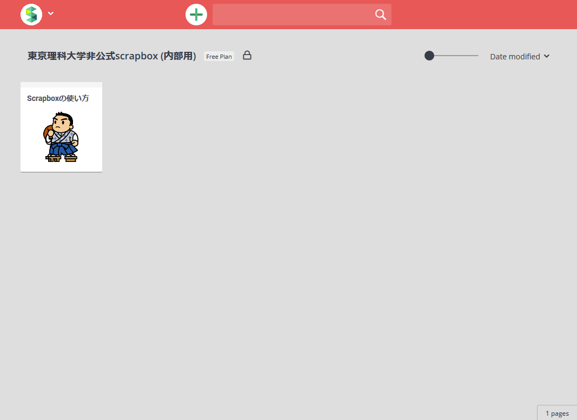Create a new page with plus button
This screenshot has height=420, width=577.
196,15
